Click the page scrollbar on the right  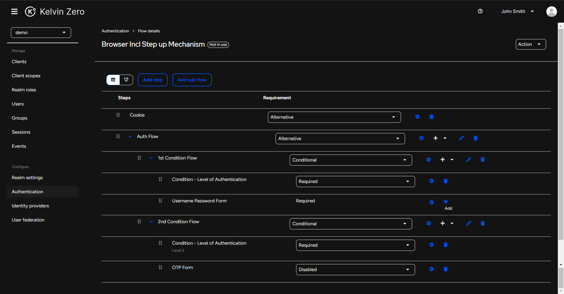click(560, 147)
